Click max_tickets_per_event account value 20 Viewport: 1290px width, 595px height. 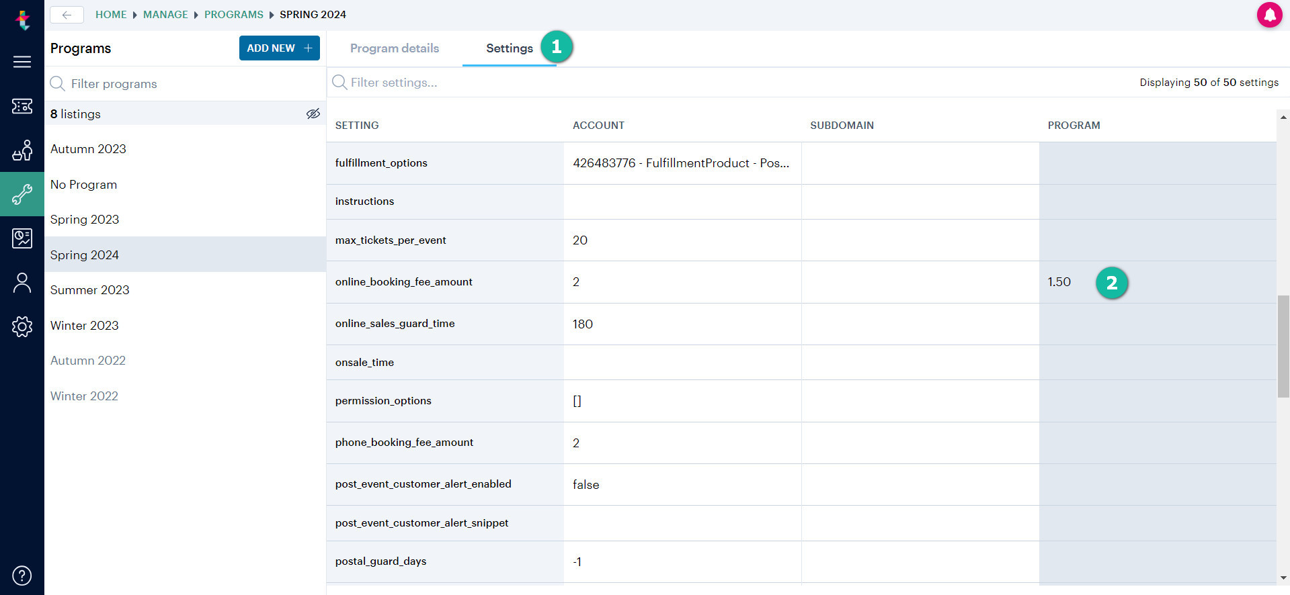click(580, 240)
